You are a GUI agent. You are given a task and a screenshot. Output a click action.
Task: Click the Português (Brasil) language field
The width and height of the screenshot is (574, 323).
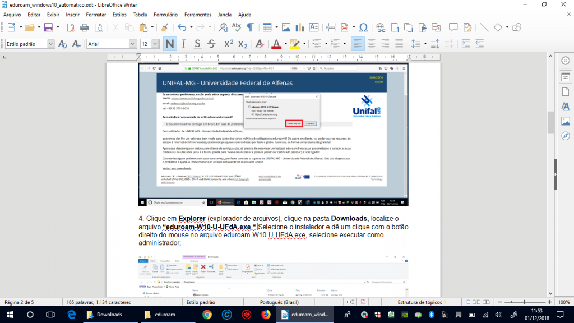279,302
